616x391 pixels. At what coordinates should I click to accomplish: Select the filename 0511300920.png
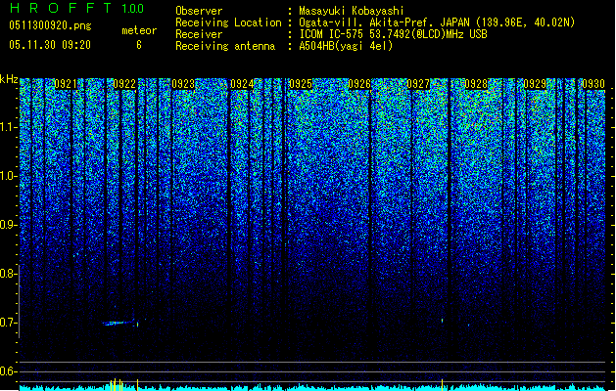[x=50, y=26]
